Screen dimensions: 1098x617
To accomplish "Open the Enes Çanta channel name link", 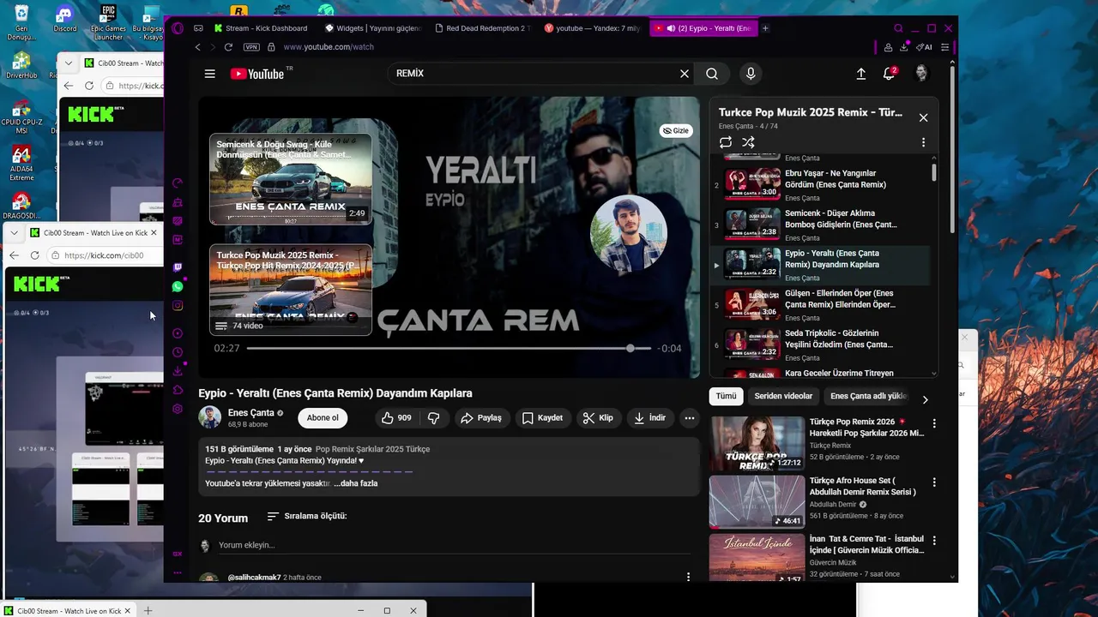I will (250, 413).
